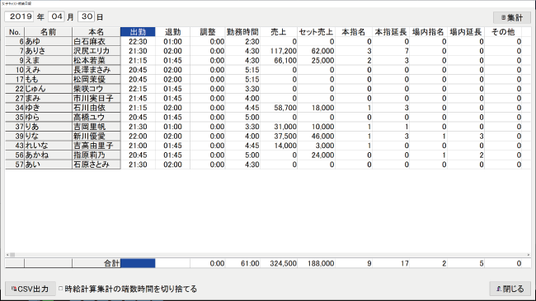The height and width of the screenshot is (301, 536).
Task: Click sales value 117,200
Action: tap(284, 51)
